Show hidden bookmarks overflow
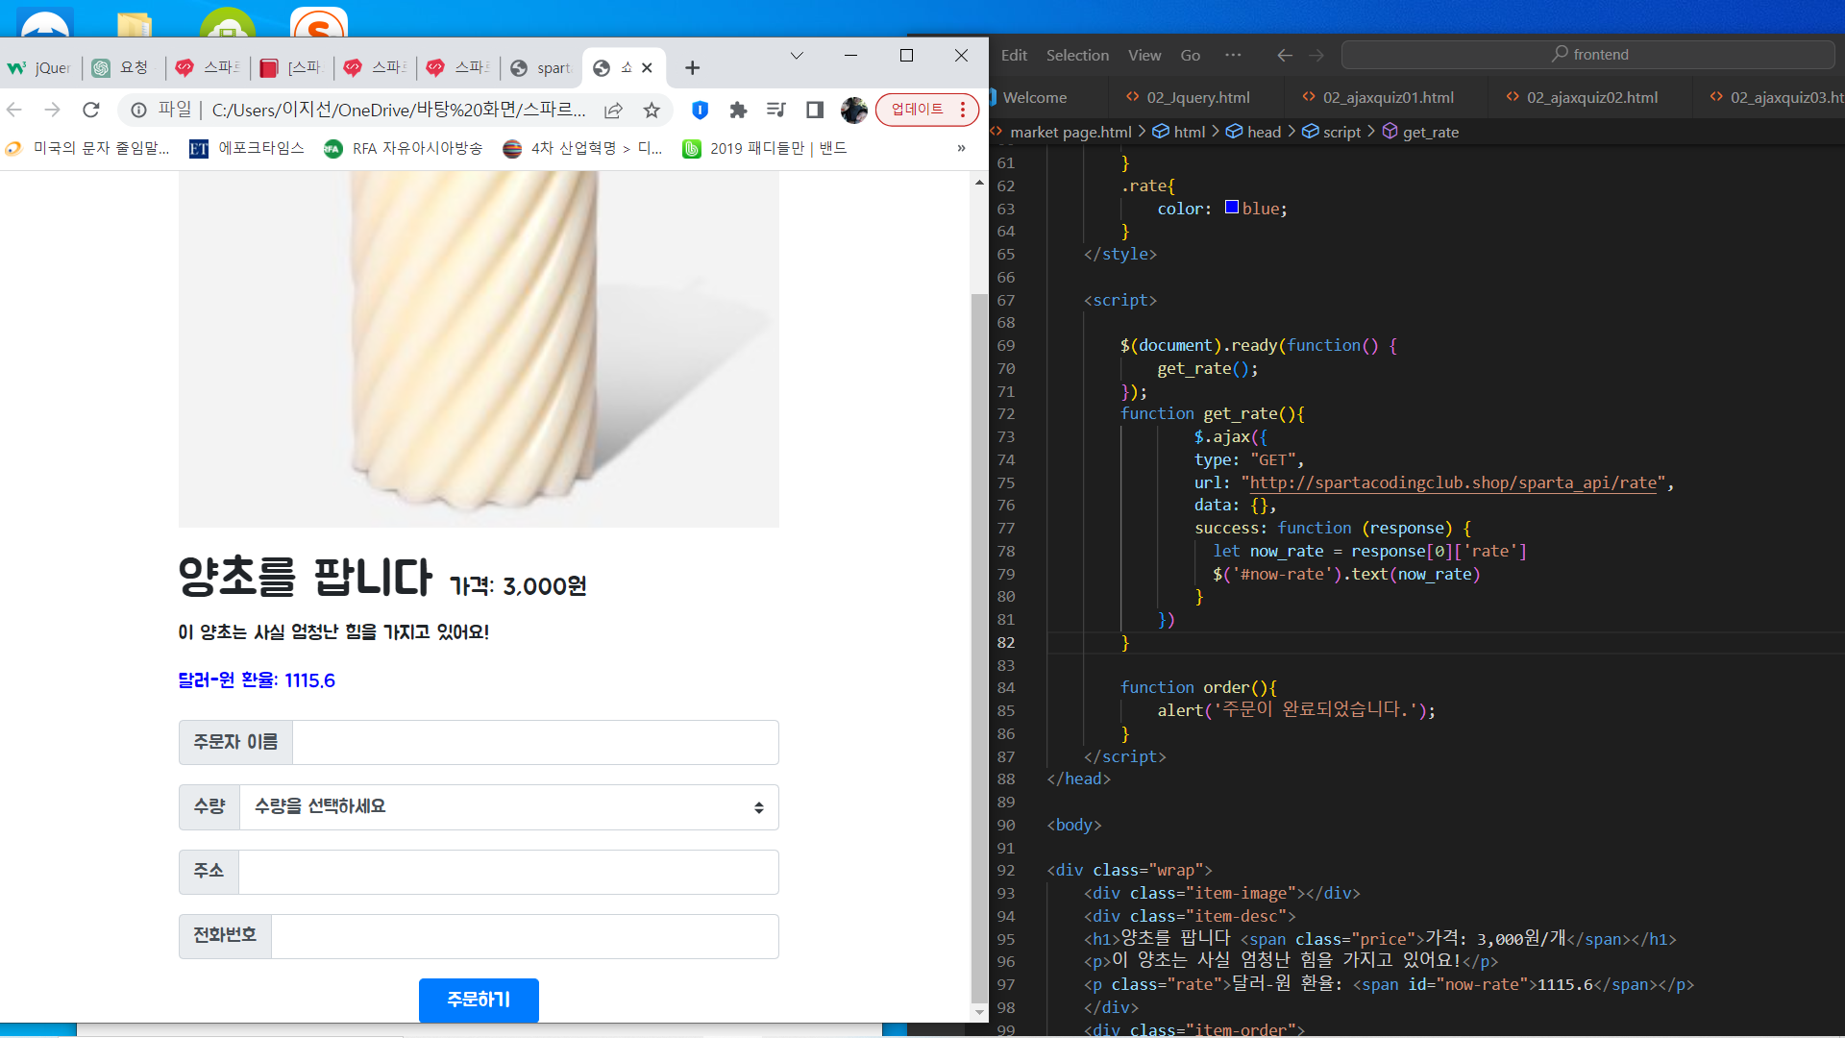 tap(961, 148)
